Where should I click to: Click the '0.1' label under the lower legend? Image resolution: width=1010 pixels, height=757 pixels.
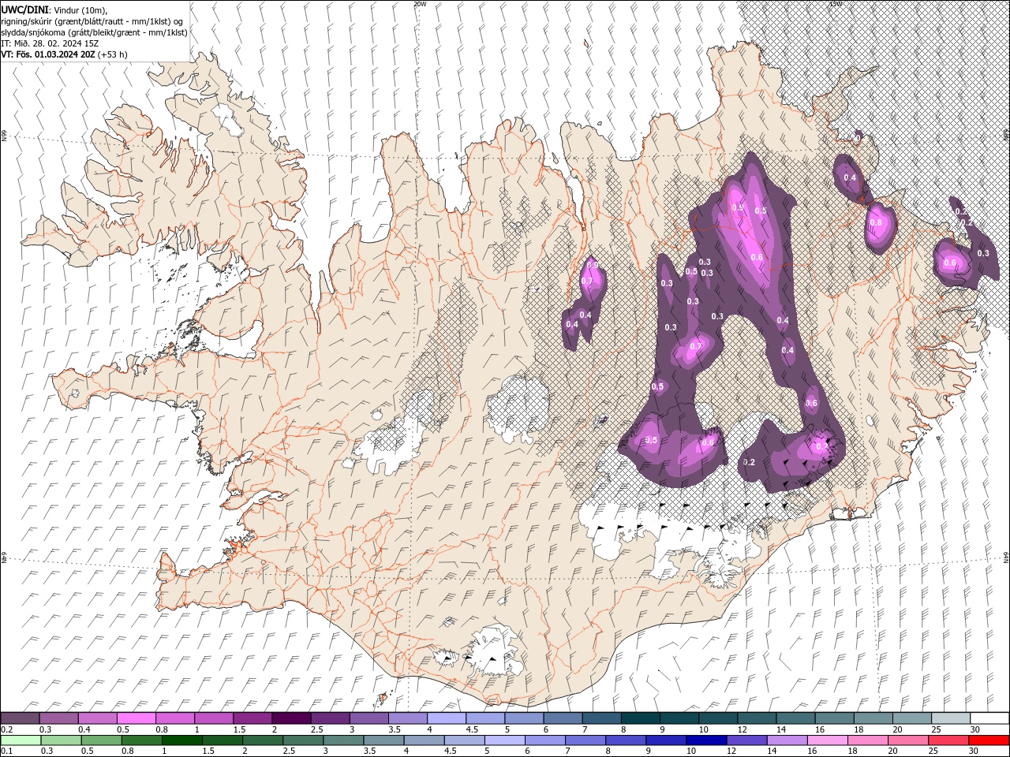[7, 751]
